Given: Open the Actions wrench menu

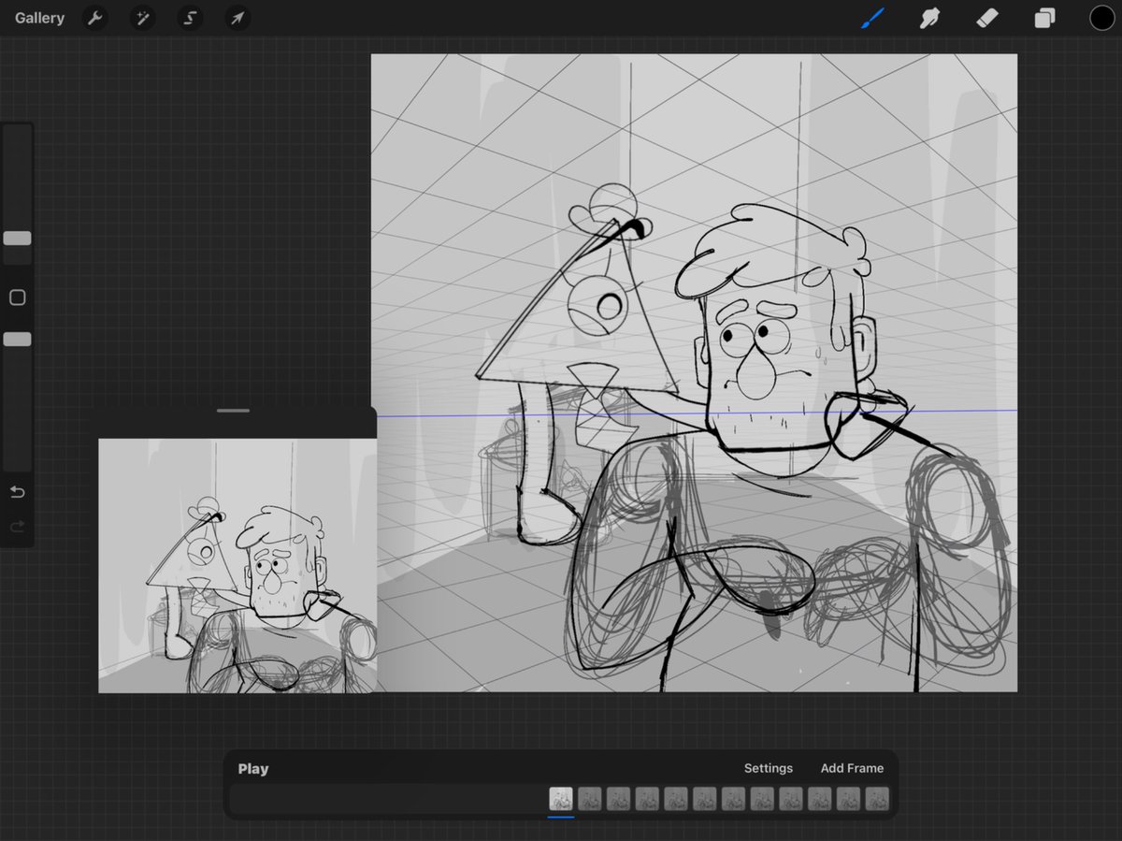Looking at the screenshot, I should [94, 18].
